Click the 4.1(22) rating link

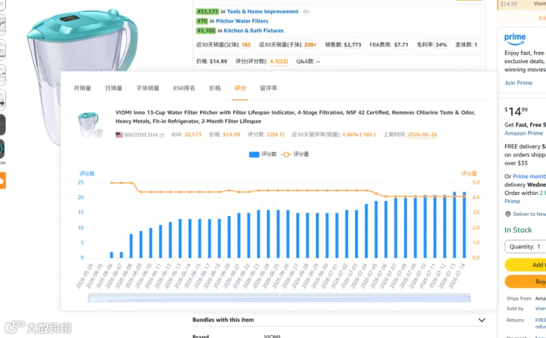(x=279, y=62)
